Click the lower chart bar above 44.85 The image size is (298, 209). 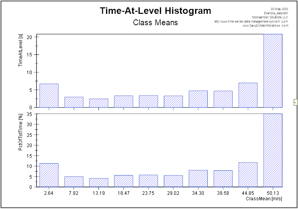point(248,175)
